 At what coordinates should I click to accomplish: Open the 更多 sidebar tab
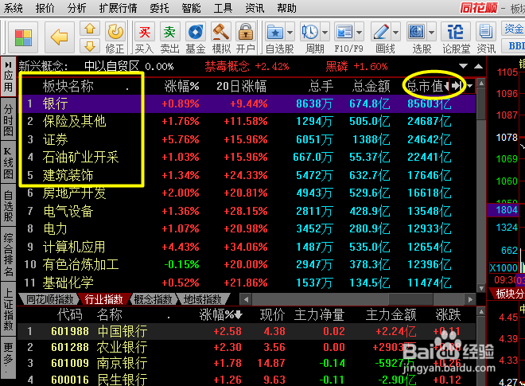8,357
